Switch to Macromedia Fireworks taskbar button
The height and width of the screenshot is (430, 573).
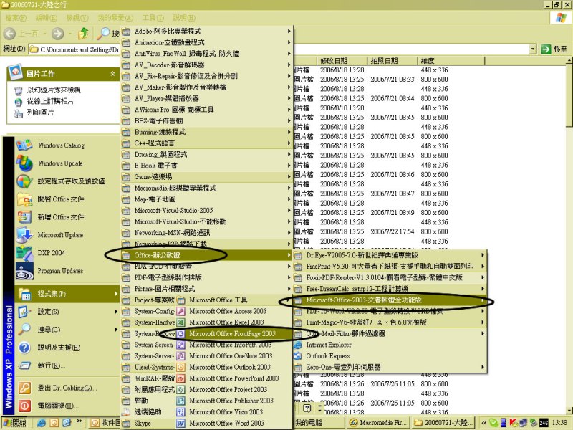(x=378, y=423)
